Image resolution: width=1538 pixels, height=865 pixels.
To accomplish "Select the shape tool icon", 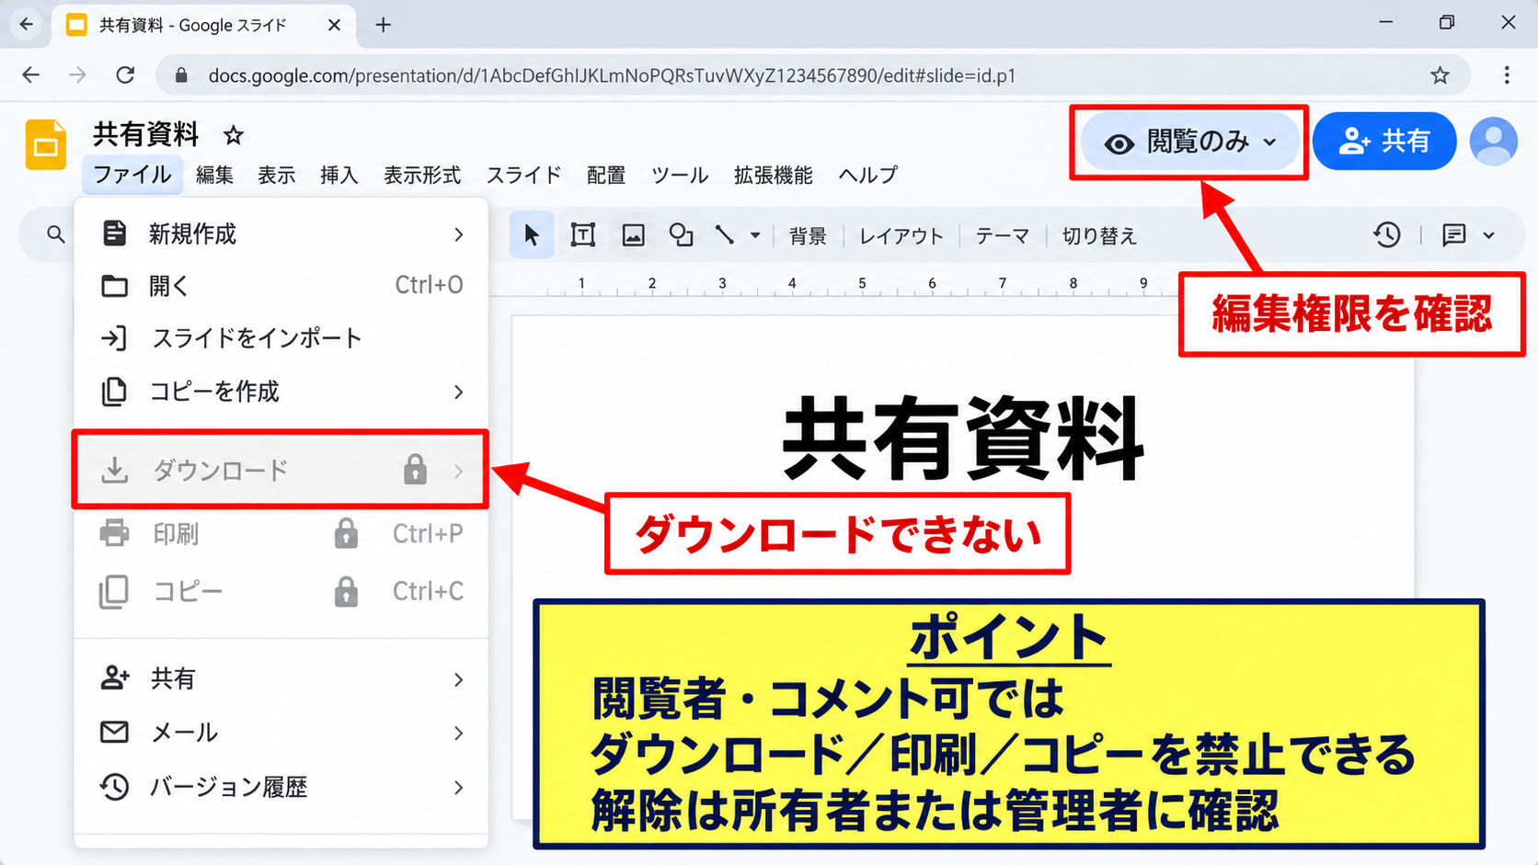I will (682, 235).
